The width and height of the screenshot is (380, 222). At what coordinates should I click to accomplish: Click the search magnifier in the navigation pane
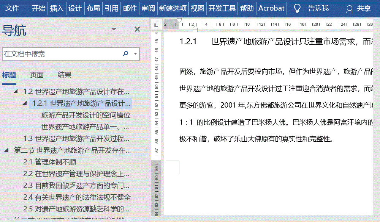pyautogui.click(x=125, y=53)
